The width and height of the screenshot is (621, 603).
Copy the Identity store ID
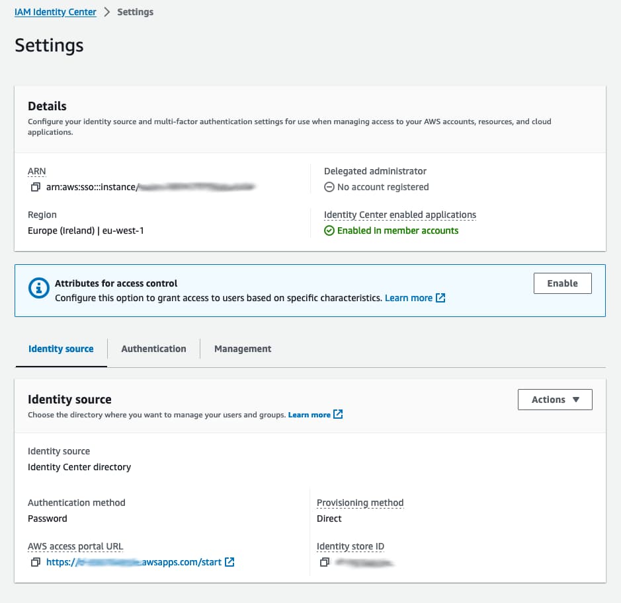coord(325,562)
